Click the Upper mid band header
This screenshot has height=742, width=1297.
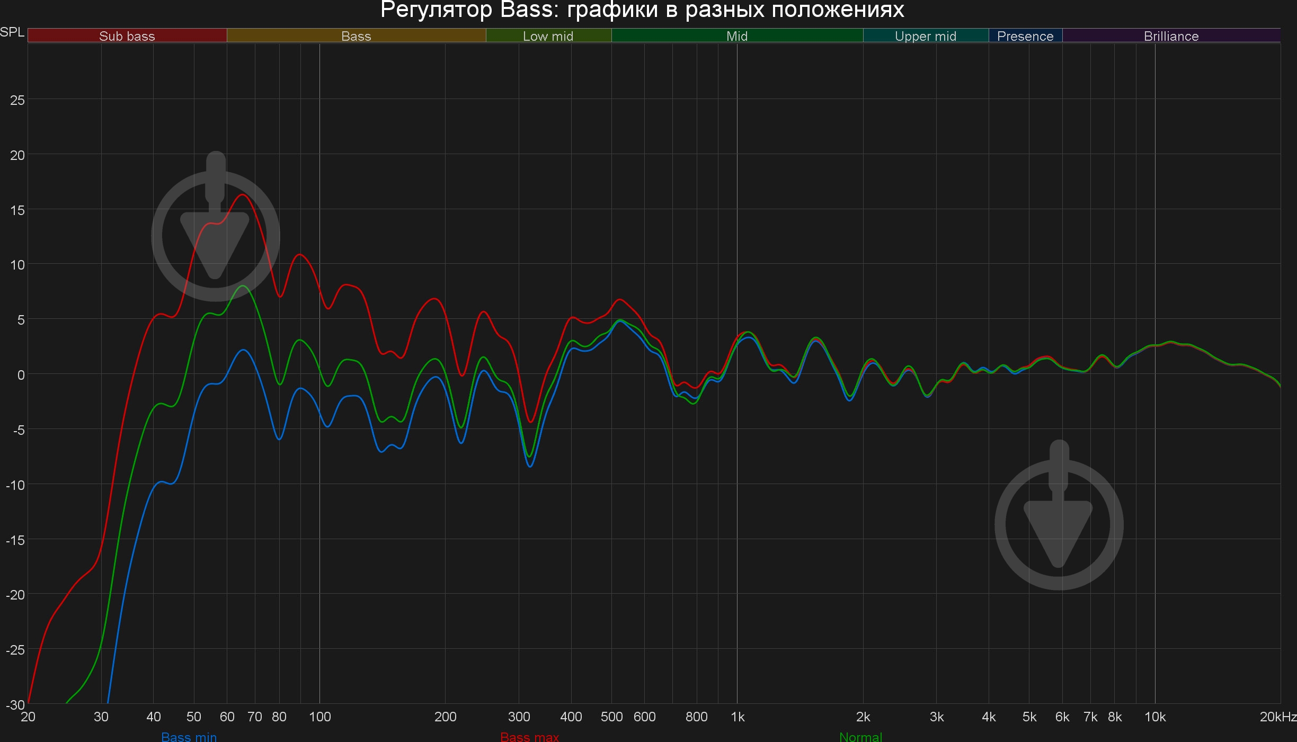tap(925, 36)
